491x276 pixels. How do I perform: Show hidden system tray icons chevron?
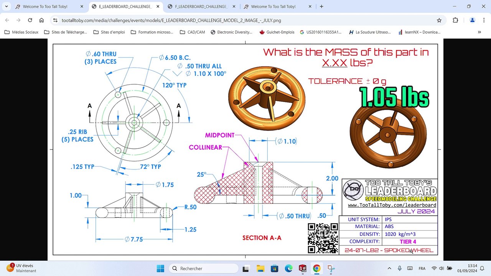coord(389,268)
